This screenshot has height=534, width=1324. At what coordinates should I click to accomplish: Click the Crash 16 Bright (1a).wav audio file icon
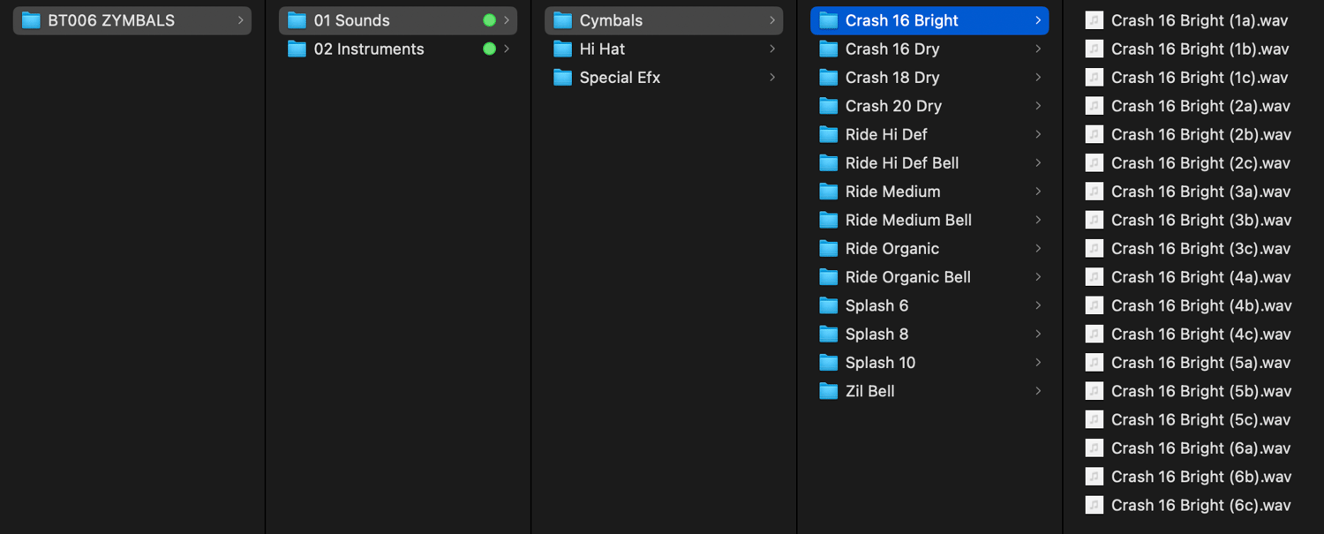pyautogui.click(x=1094, y=20)
